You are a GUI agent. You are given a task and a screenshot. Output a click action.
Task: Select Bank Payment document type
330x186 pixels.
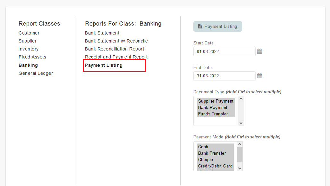[216, 108]
